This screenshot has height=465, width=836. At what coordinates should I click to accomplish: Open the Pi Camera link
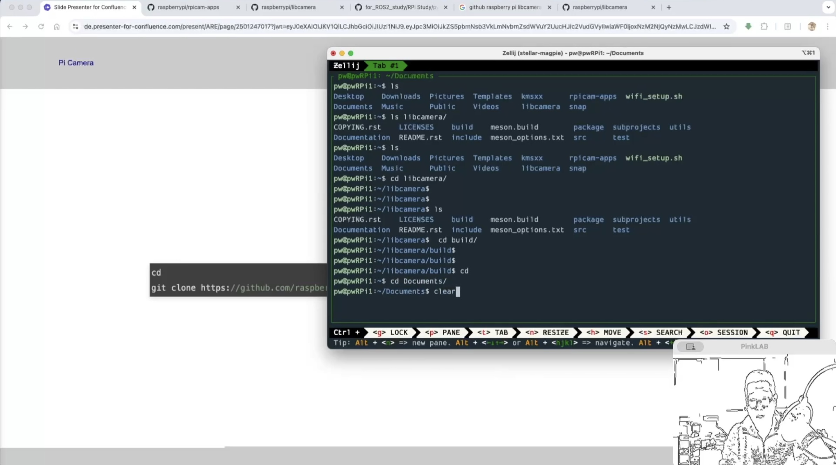pyautogui.click(x=76, y=63)
